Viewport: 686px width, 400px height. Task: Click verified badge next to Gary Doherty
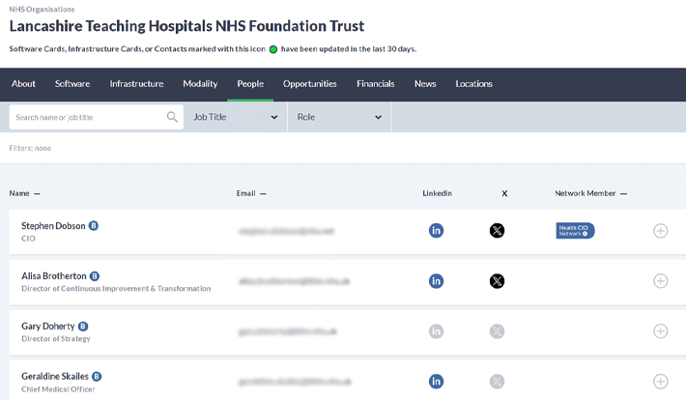[x=83, y=327]
